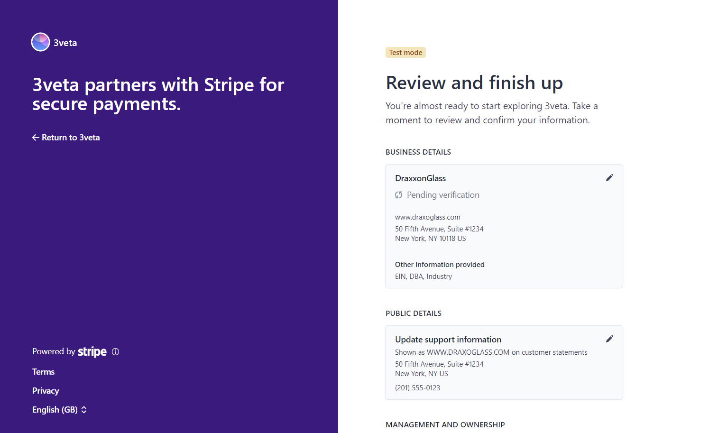Click the website www.draxoglass.com

point(427,217)
